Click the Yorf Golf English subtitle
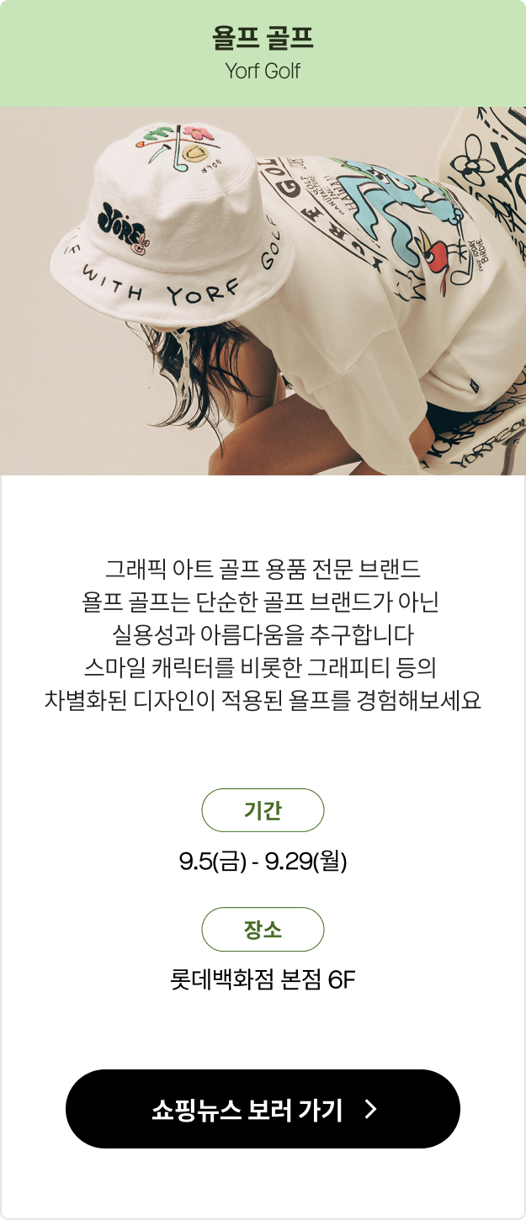The height and width of the screenshot is (1220, 526). click(x=263, y=72)
